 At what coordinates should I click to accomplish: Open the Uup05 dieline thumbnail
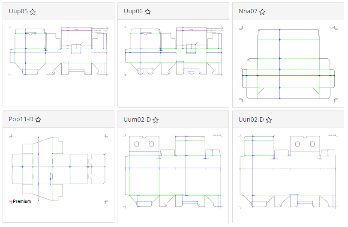pos(59,51)
